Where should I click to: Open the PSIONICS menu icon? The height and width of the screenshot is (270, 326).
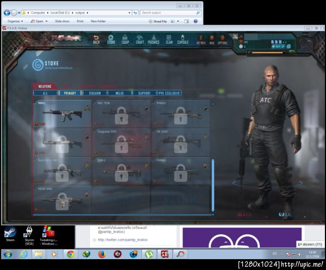[153, 40]
